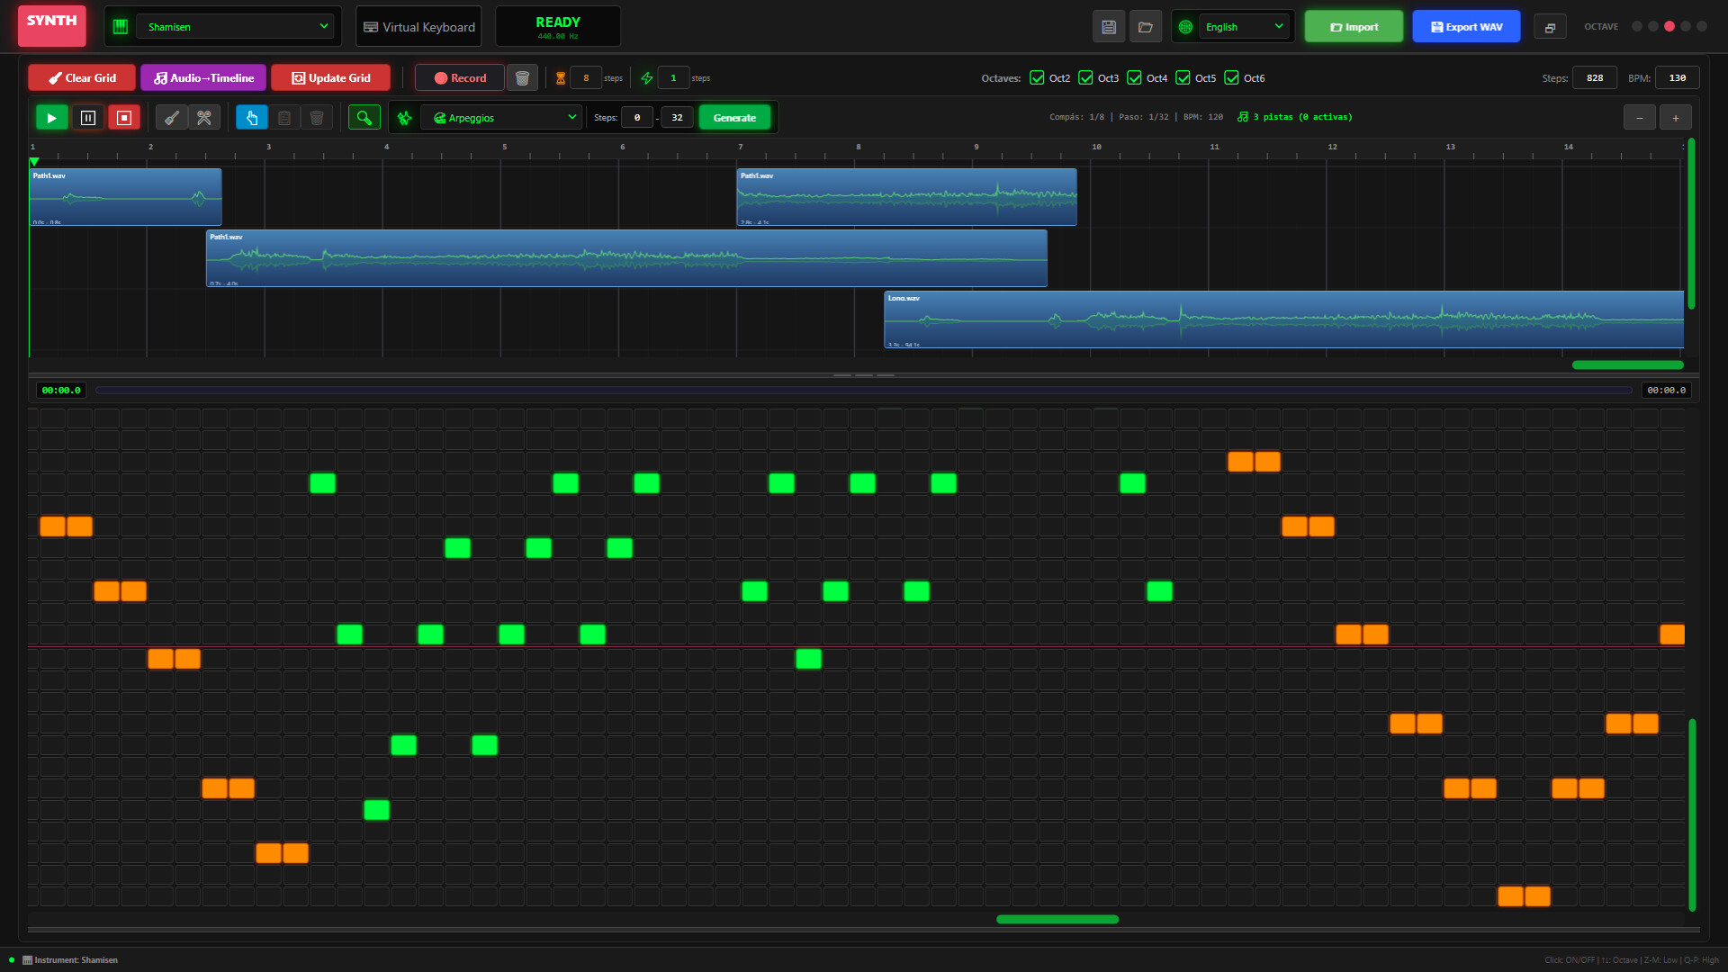Toggle the Oct3 checkbox
Viewport: 1728px width, 972px height.
[1085, 78]
